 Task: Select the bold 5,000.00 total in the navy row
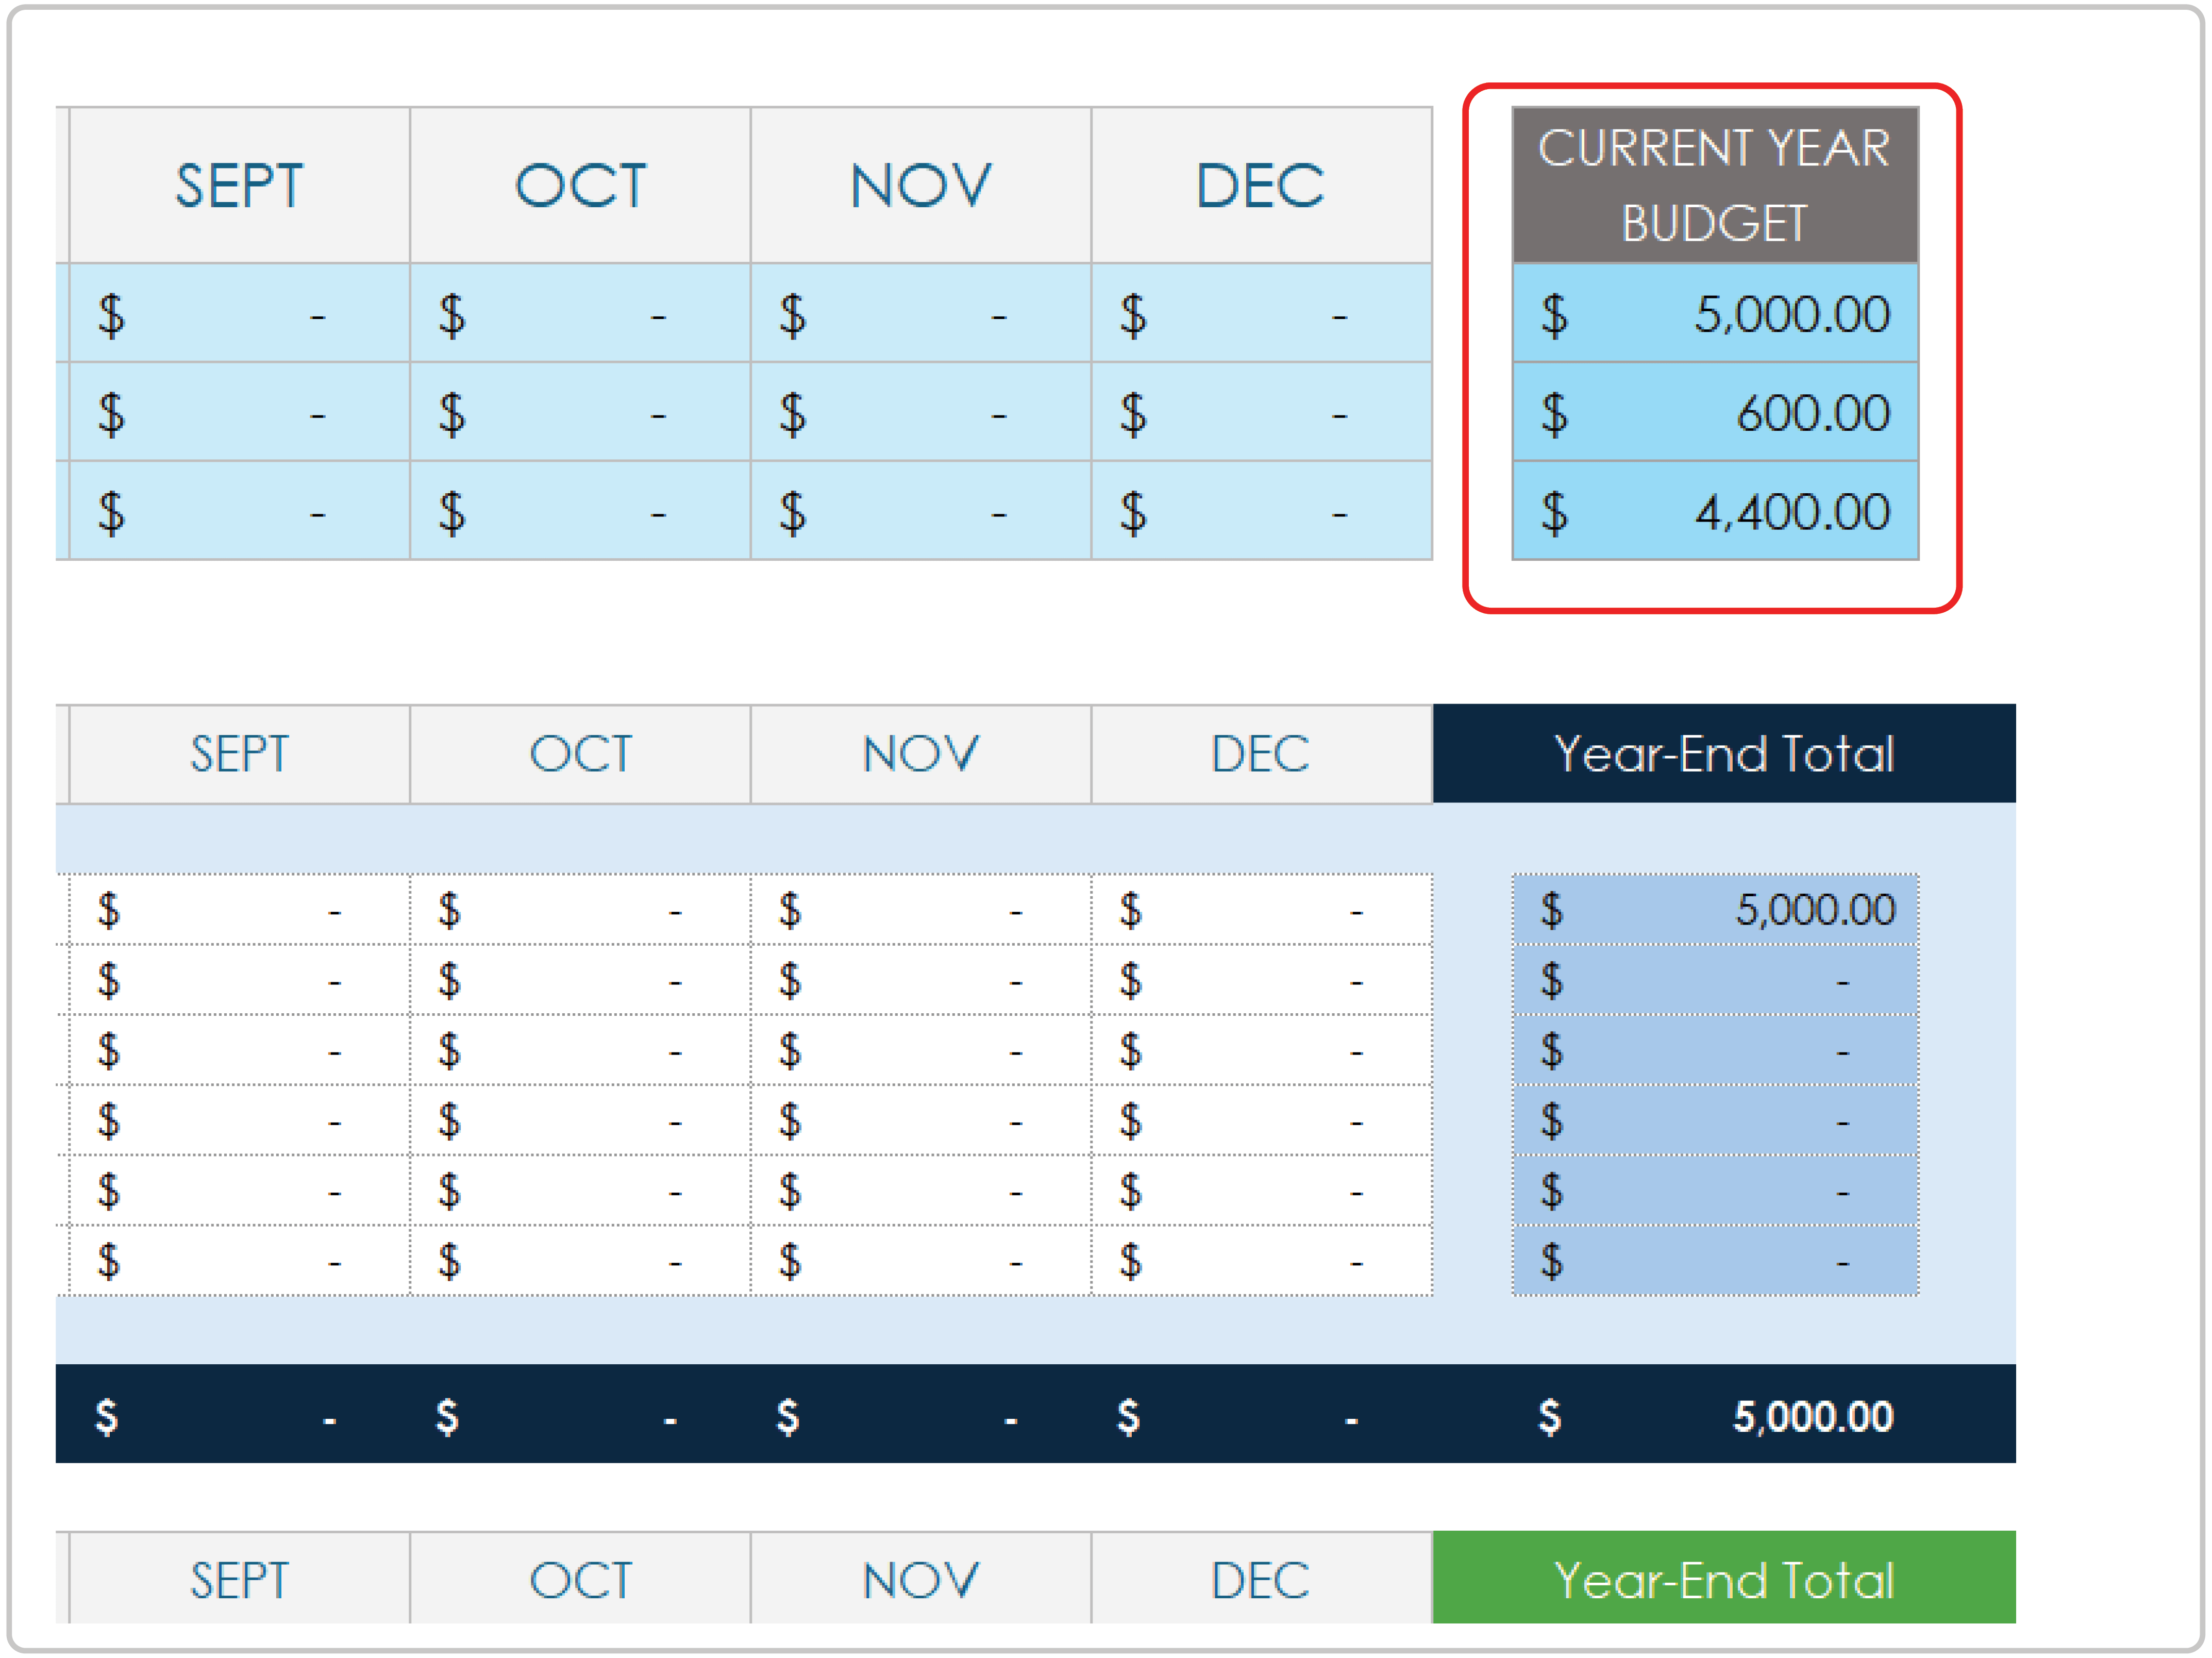coord(1812,1416)
